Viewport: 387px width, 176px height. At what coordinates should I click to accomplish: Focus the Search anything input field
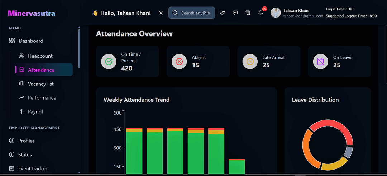[192, 13]
